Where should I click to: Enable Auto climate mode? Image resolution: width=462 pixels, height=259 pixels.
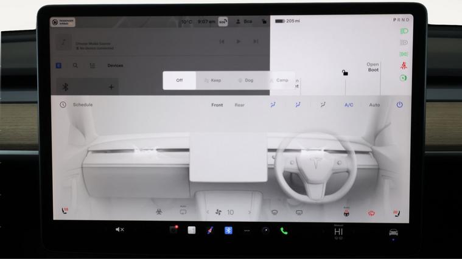tap(374, 105)
